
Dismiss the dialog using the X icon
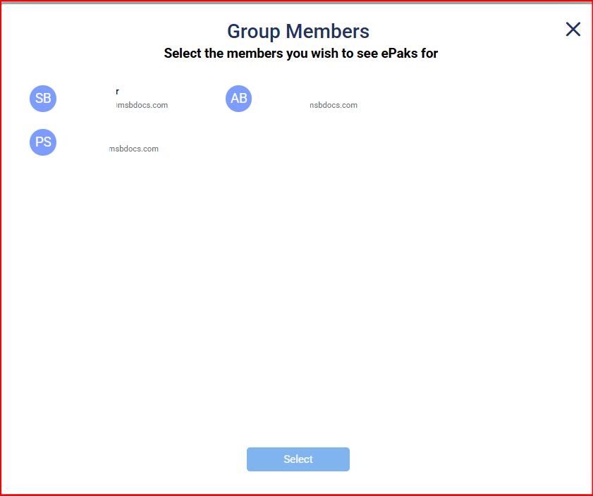point(573,29)
